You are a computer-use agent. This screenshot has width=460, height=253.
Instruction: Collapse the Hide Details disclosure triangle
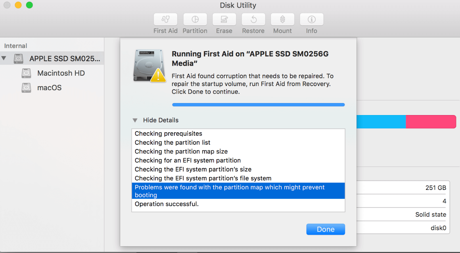135,120
